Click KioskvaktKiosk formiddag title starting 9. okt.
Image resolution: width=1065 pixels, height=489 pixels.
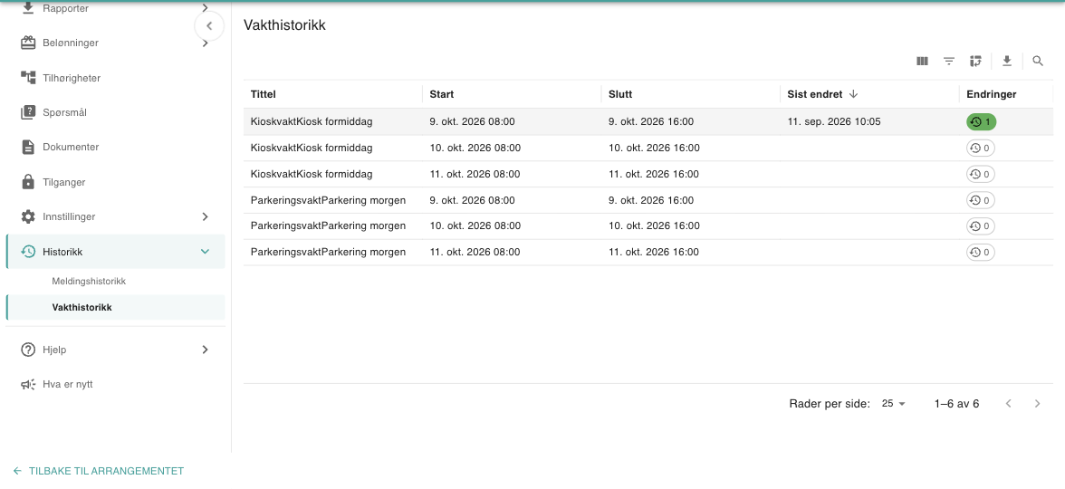(x=312, y=122)
